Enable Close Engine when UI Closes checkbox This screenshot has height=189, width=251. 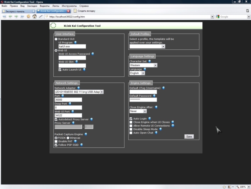(x=131, y=122)
